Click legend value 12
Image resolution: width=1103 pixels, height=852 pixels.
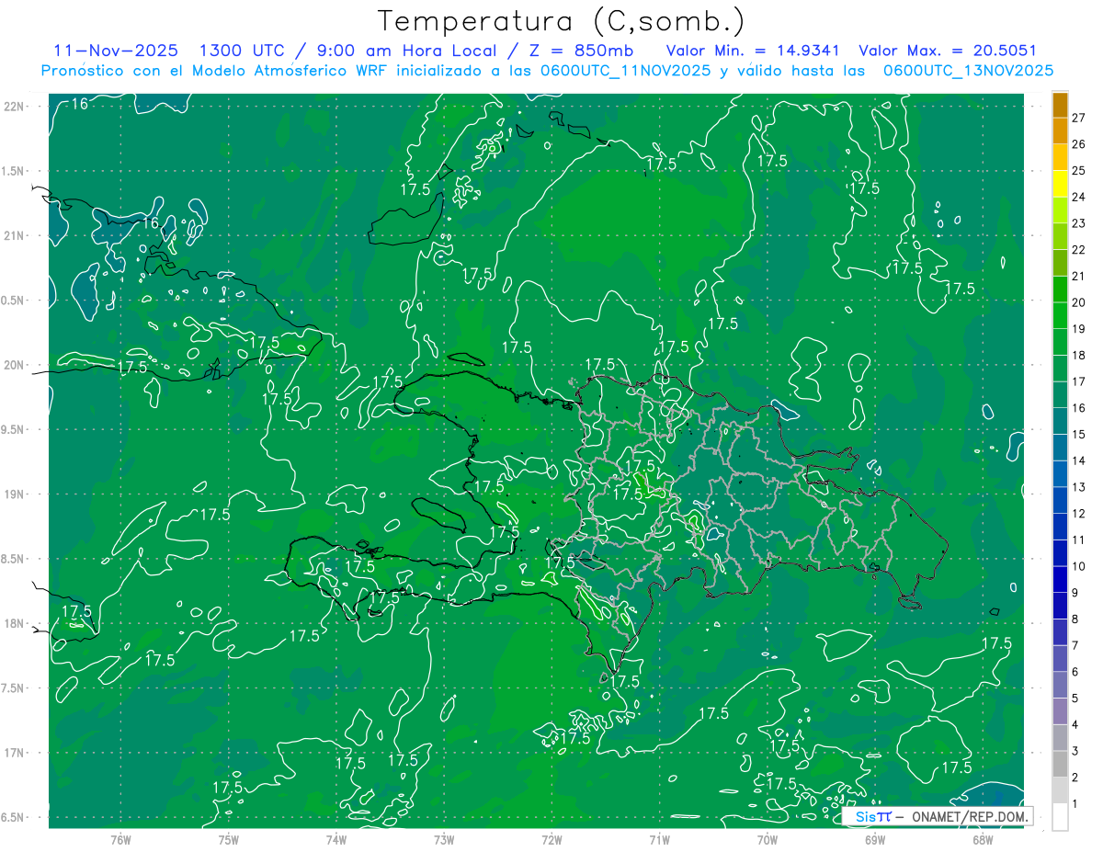coord(1078,514)
